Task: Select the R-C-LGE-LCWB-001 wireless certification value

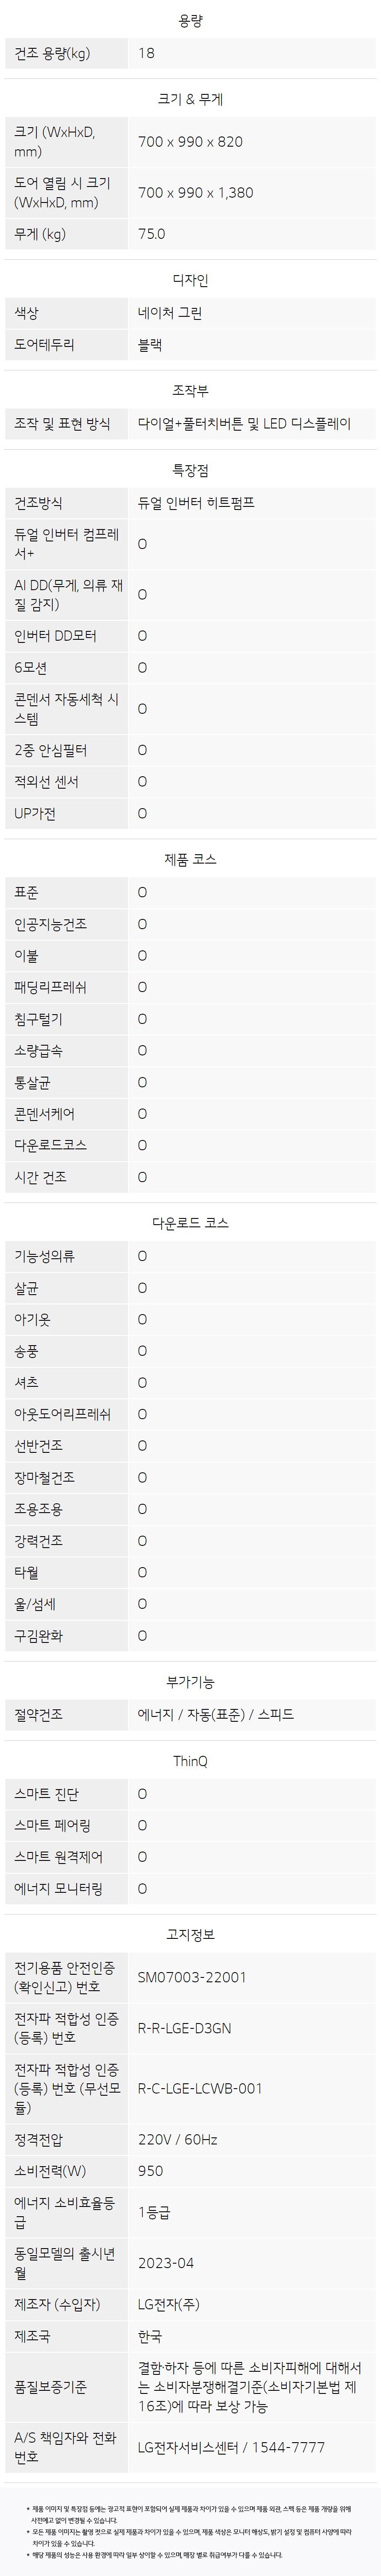Action: tap(200, 2088)
